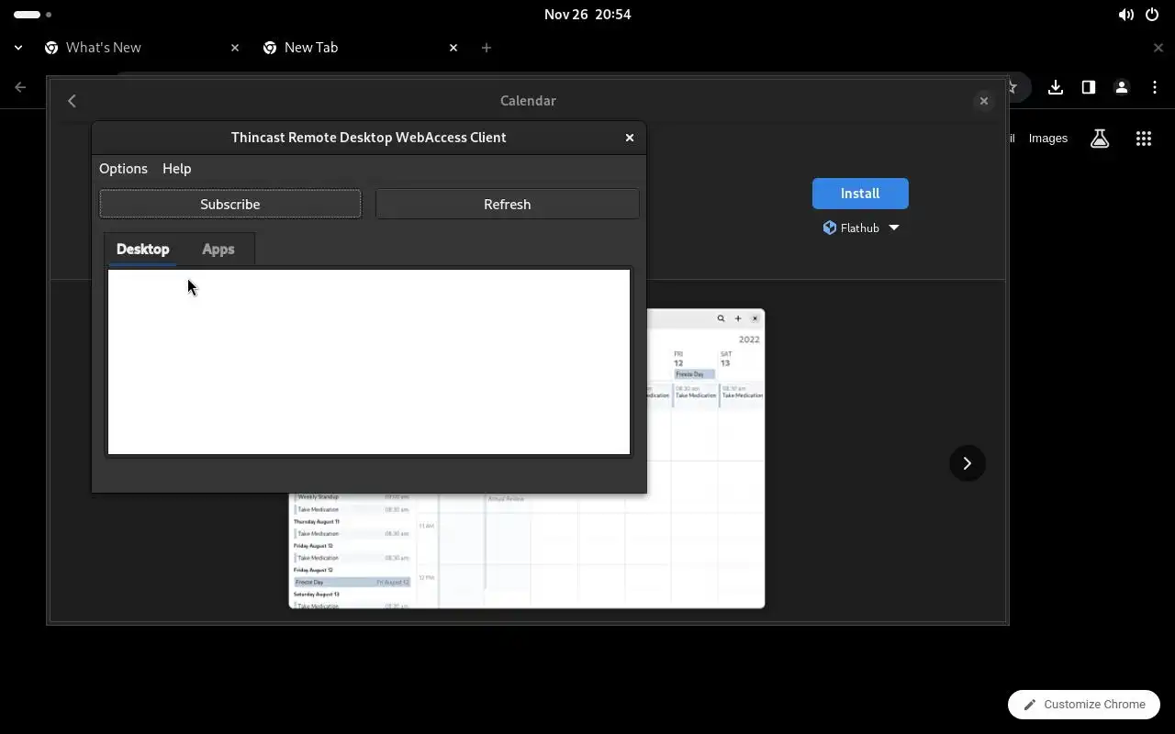The image size is (1175, 734).
Task: Close the New Tab browser tab
Action: click(453, 48)
